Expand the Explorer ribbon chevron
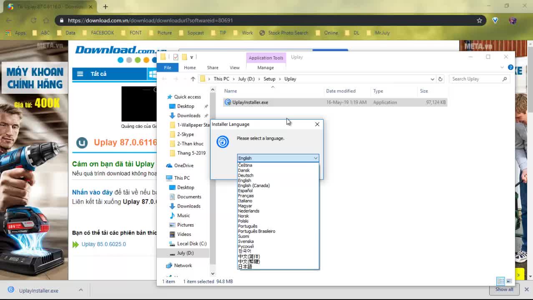The width and height of the screenshot is (533, 300). coord(502,67)
